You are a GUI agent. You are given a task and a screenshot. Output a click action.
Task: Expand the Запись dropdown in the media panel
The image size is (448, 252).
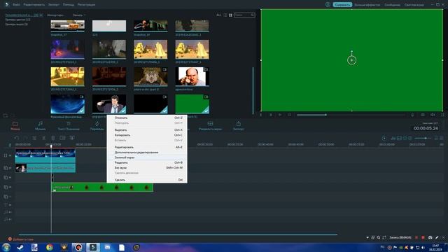(x=79, y=15)
